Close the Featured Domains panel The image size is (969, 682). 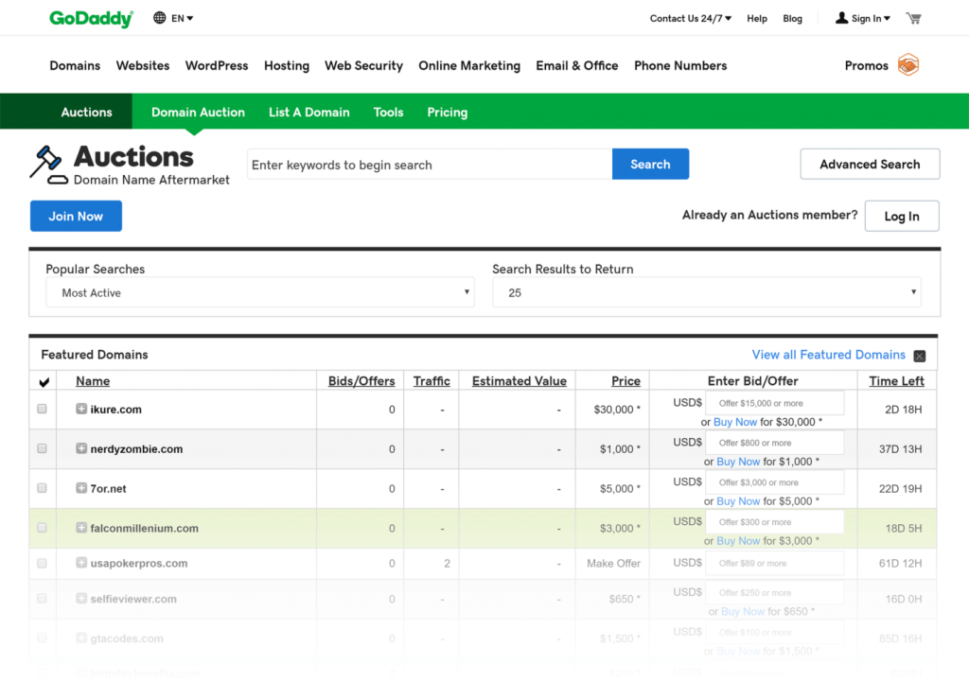(920, 356)
